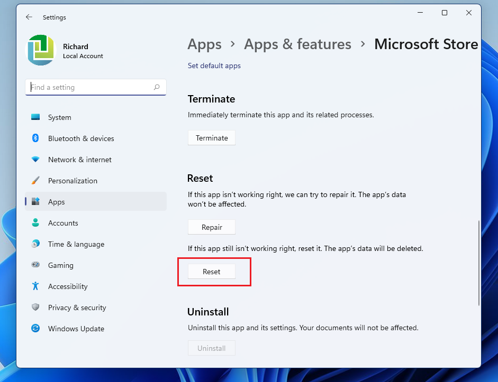Click the Richard account avatar
The image size is (498, 382).
[40, 50]
